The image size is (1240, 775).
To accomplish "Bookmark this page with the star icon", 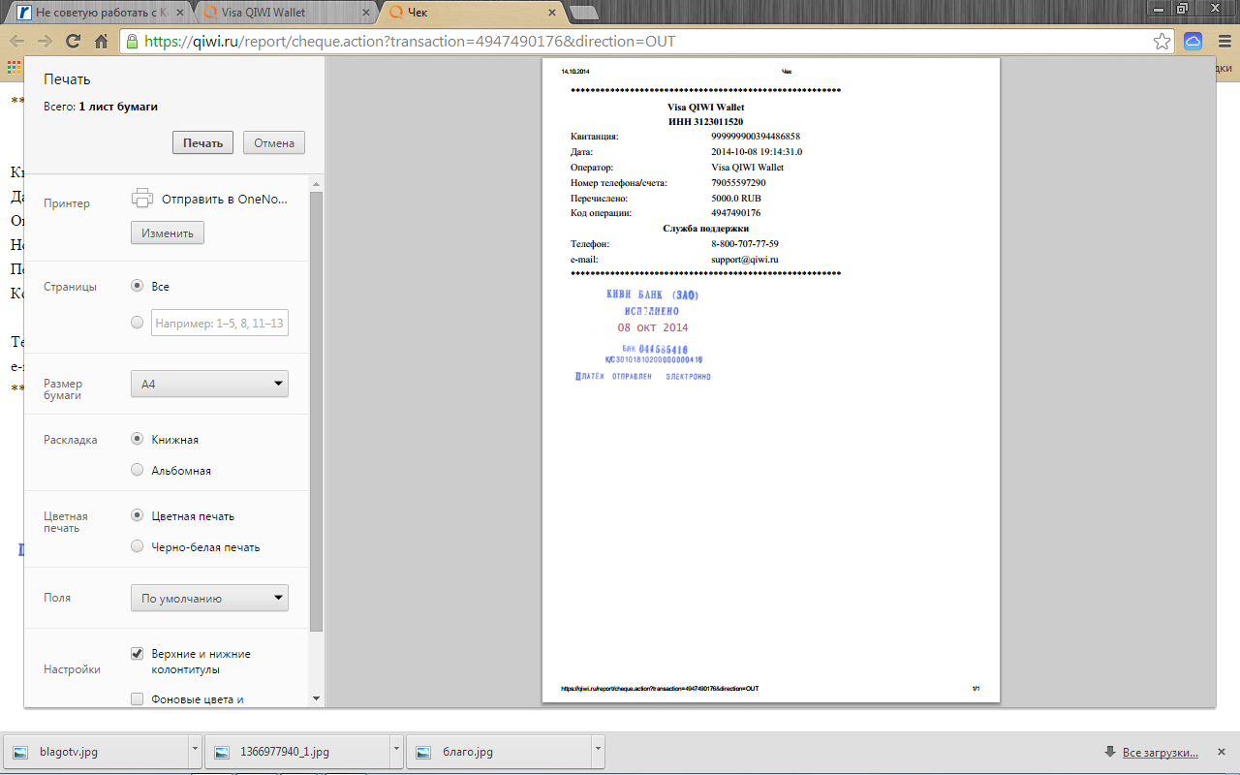I will click(x=1162, y=42).
